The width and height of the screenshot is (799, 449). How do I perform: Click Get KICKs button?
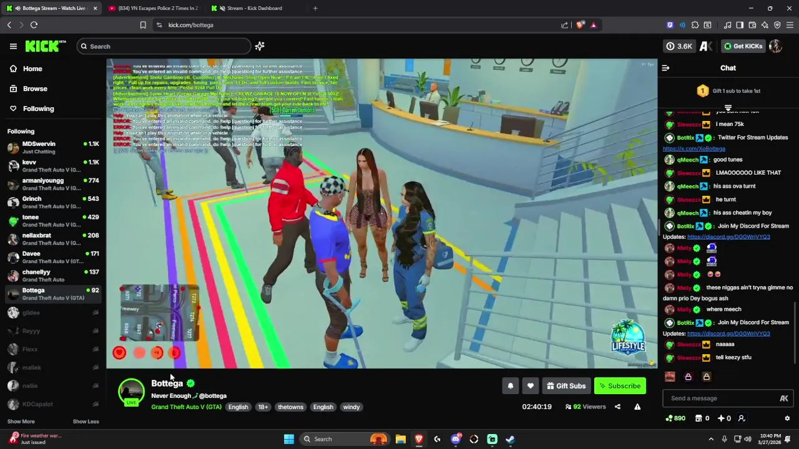click(x=743, y=46)
